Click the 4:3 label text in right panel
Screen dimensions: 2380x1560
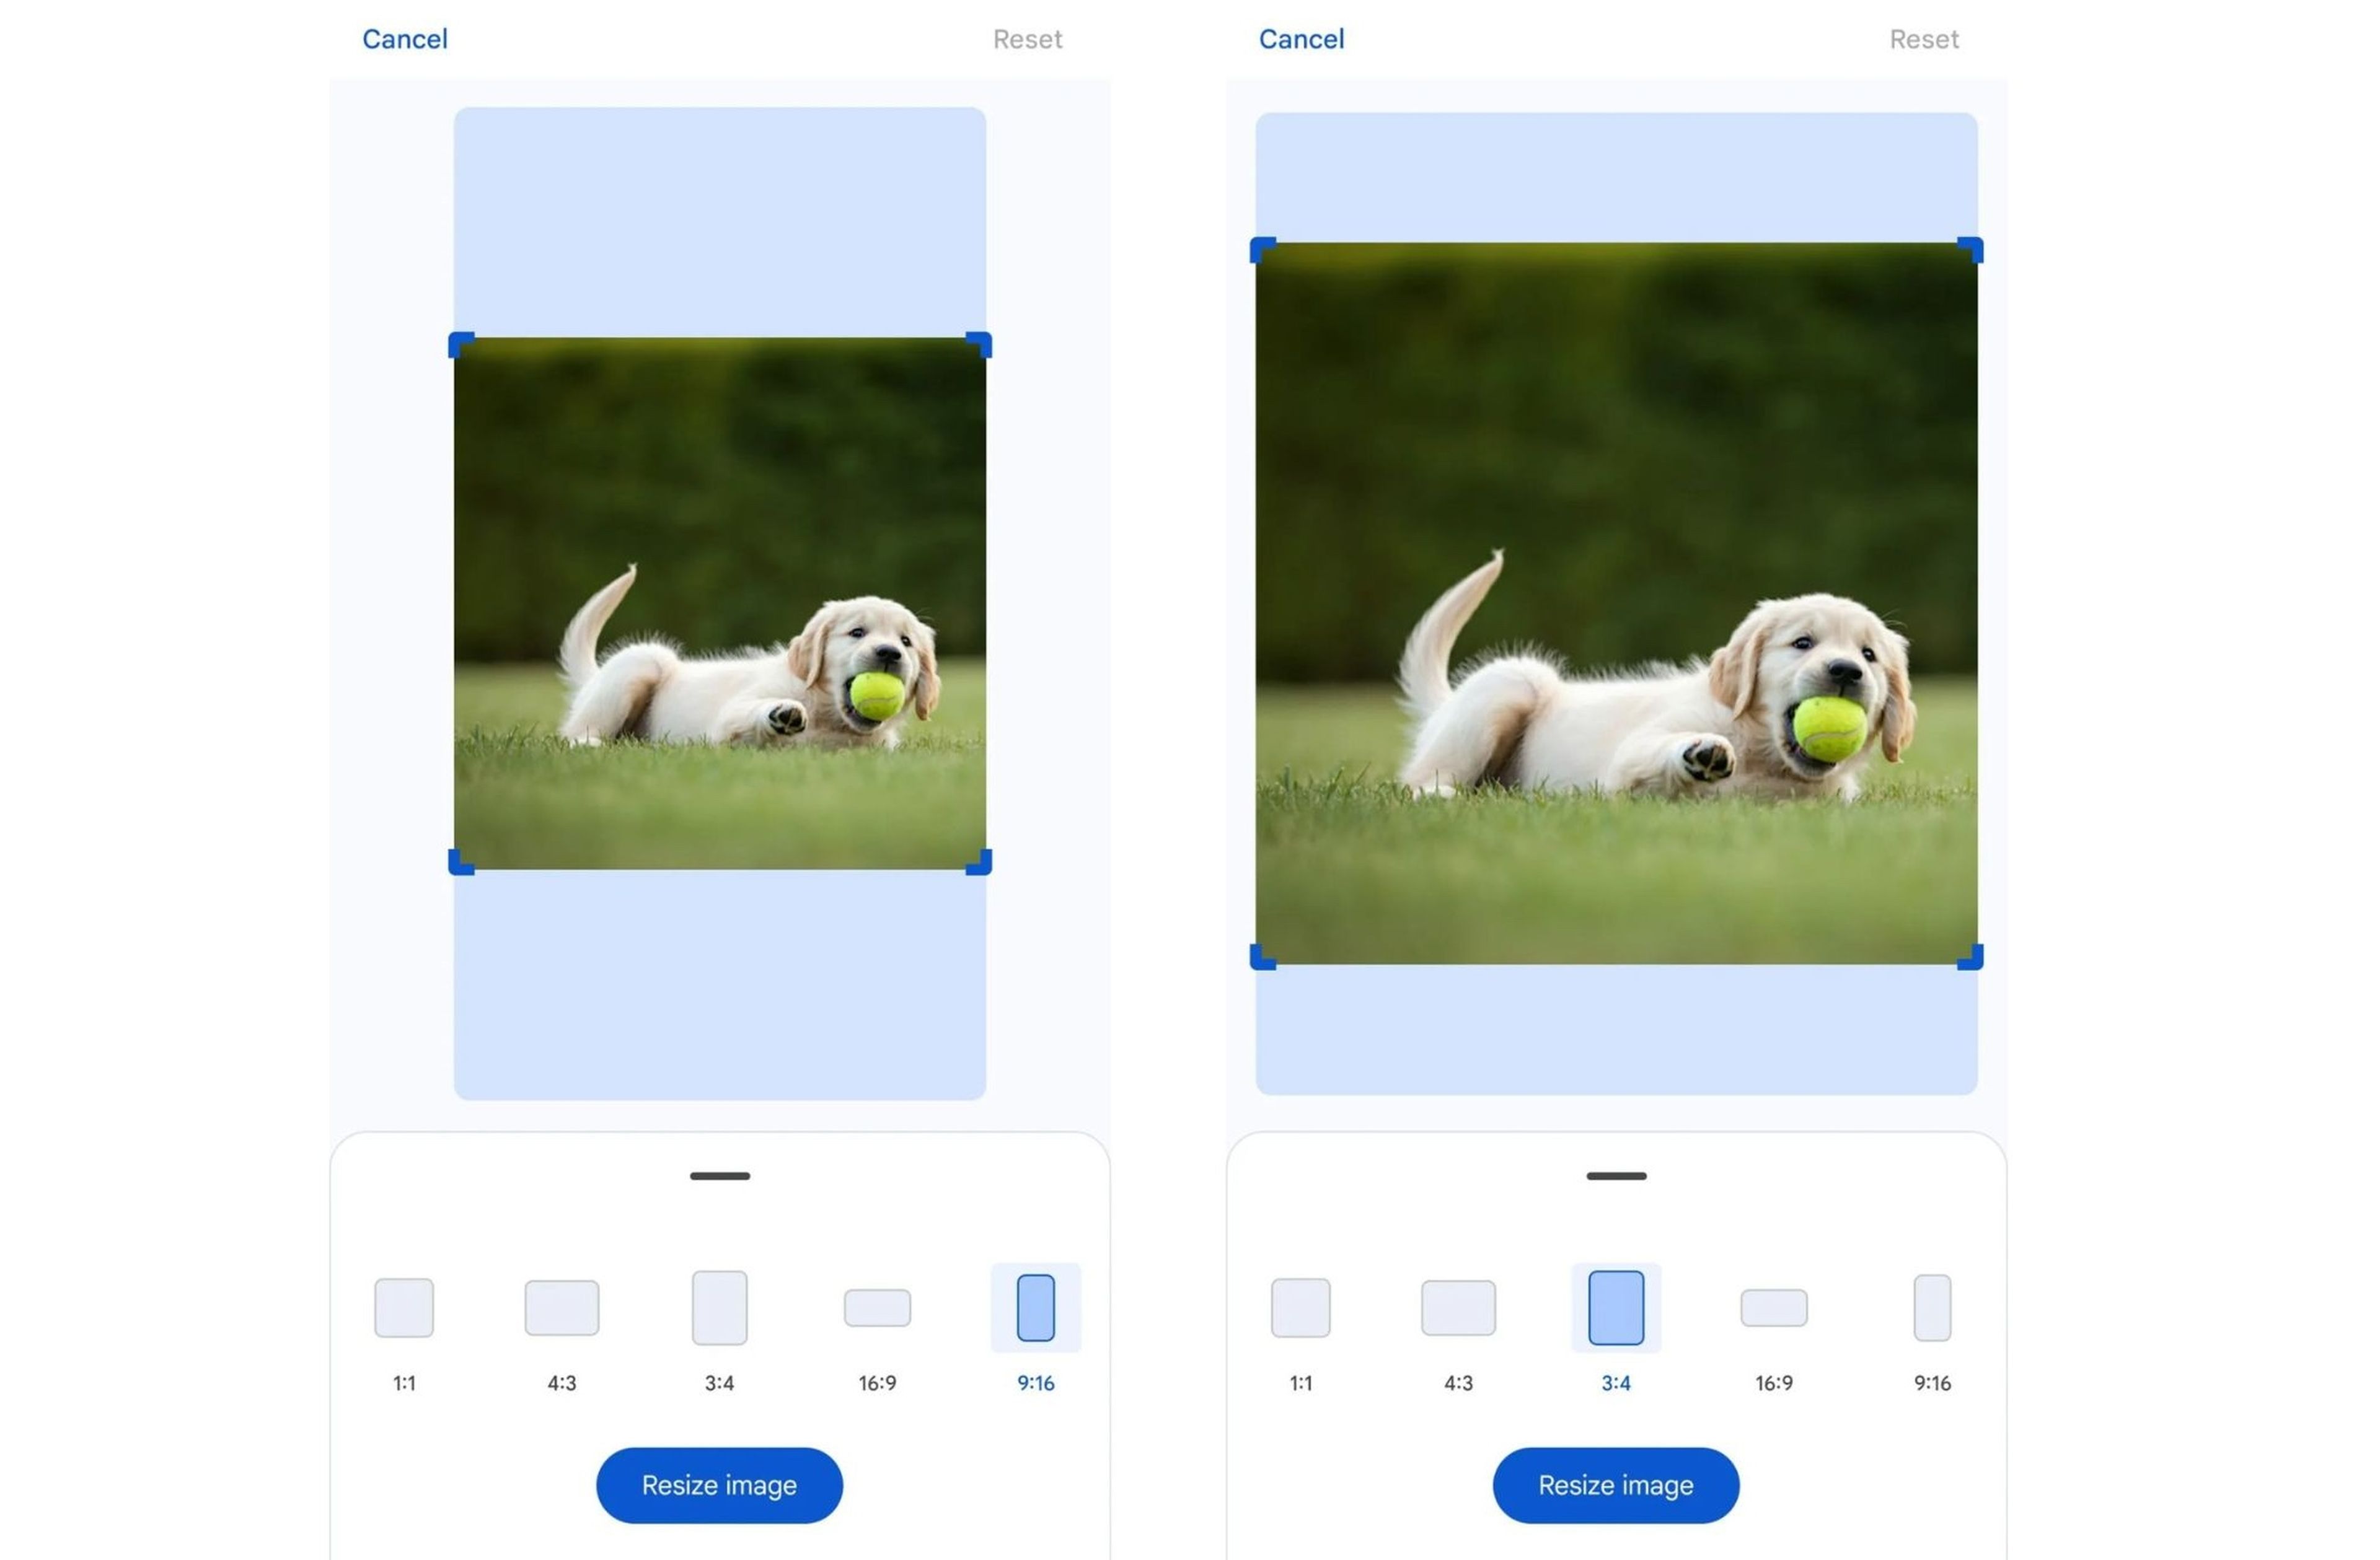coord(1459,1383)
